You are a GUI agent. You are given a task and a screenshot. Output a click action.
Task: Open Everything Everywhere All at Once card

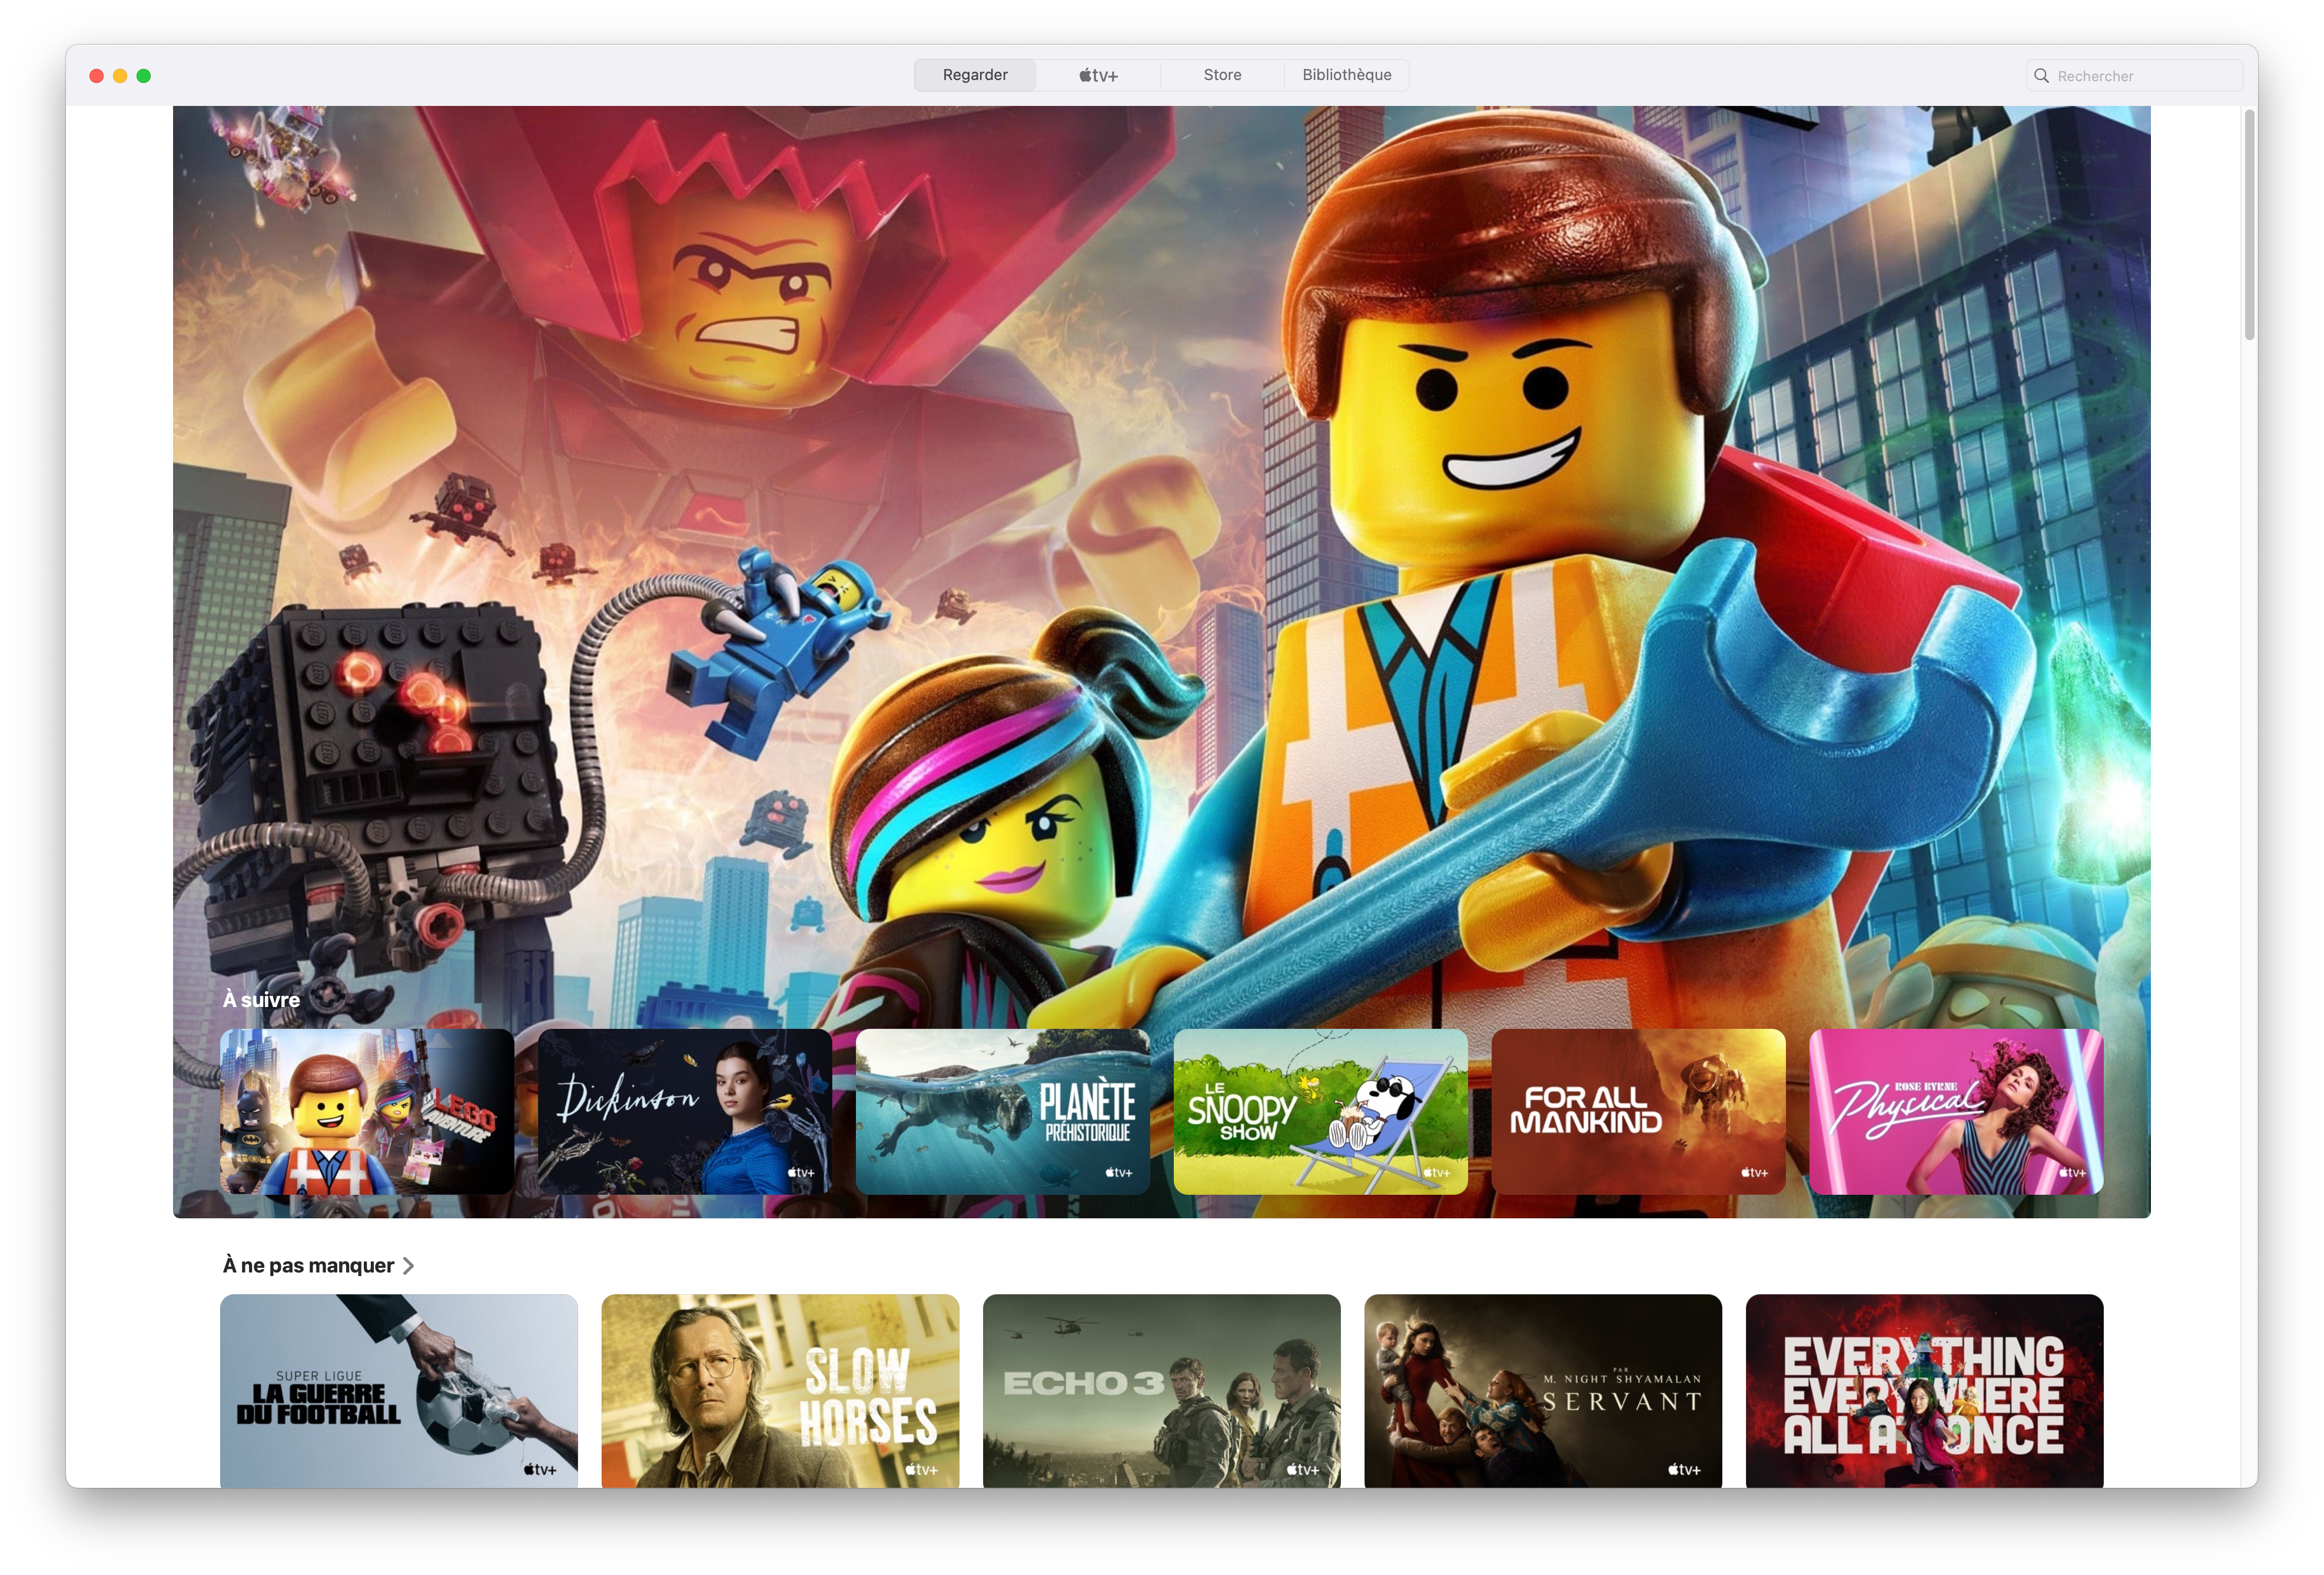[x=1925, y=1391]
